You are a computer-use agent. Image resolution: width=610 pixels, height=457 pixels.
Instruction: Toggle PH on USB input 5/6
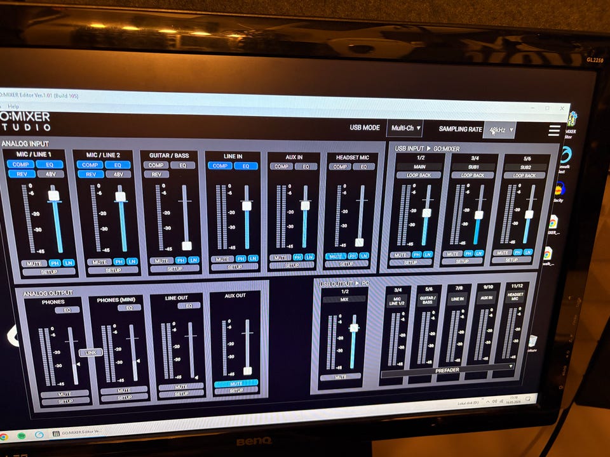coord(517,252)
